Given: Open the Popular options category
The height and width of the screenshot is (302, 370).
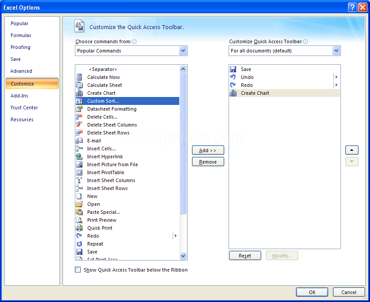Looking at the screenshot, I should point(19,23).
